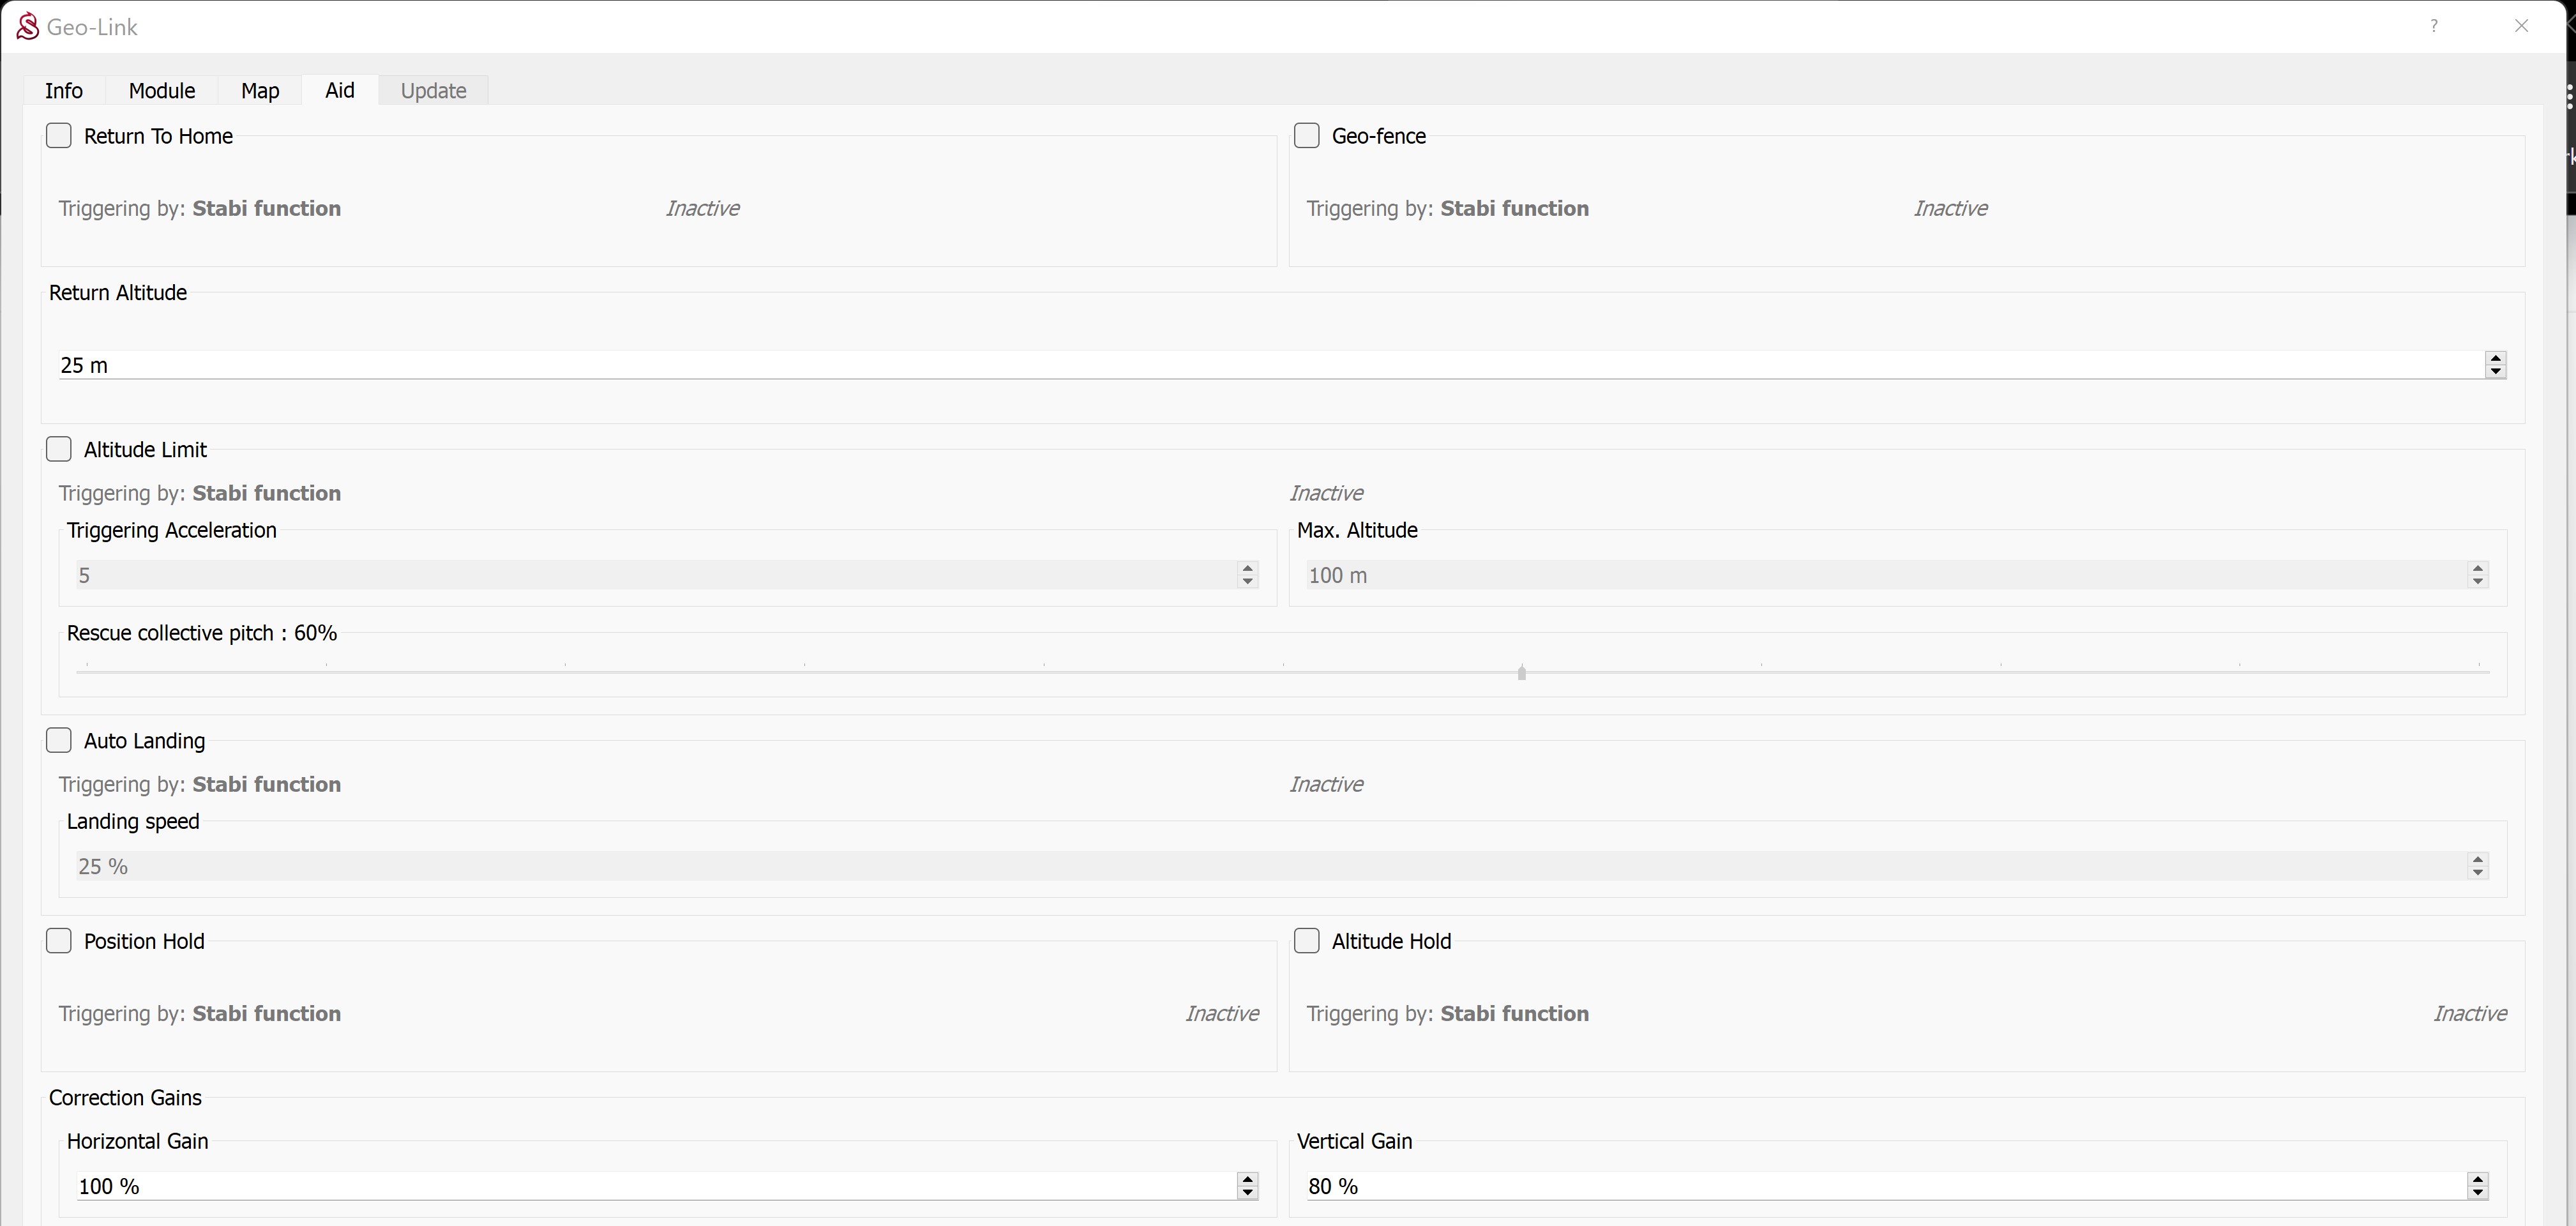
Task: Decrease Return Altitude with down arrow
Action: tap(2495, 372)
